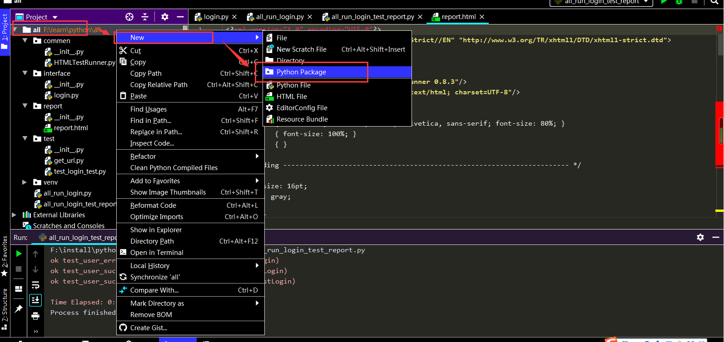
Task: Stop the running process in Run panel
Action: point(19,269)
